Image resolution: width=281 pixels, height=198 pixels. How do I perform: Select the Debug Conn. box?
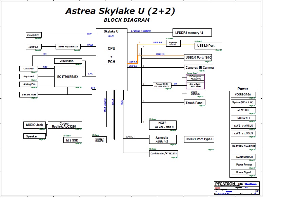(x=66, y=61)
